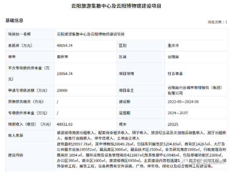Click the operation period 2024—2037
The image size is (238, 176).
point(178,113)
